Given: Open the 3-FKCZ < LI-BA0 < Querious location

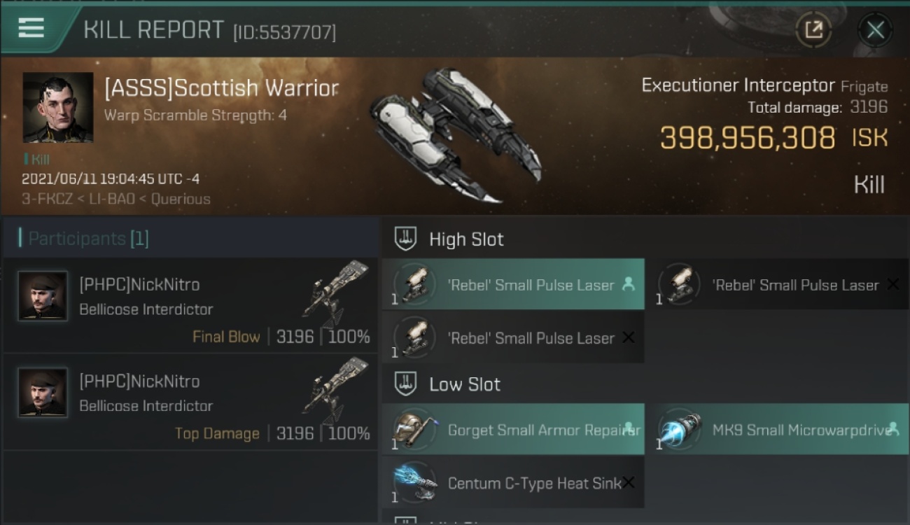Looking at the screenshot, I should pyautogui.click(x=115, y=199).
